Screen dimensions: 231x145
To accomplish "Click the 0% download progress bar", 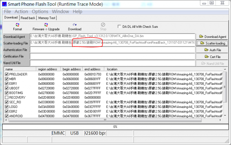I will [x=115, y=127].
